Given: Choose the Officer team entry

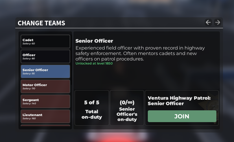Looking at the screenshot, I should (45, 56).
